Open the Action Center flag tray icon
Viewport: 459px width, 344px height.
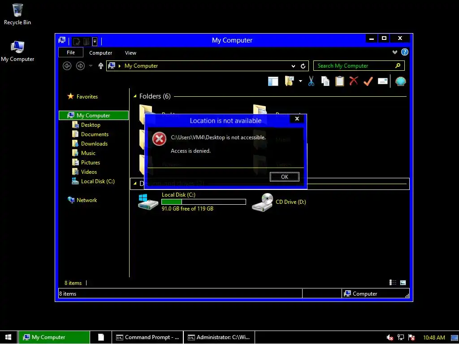(x=411, y=338)
